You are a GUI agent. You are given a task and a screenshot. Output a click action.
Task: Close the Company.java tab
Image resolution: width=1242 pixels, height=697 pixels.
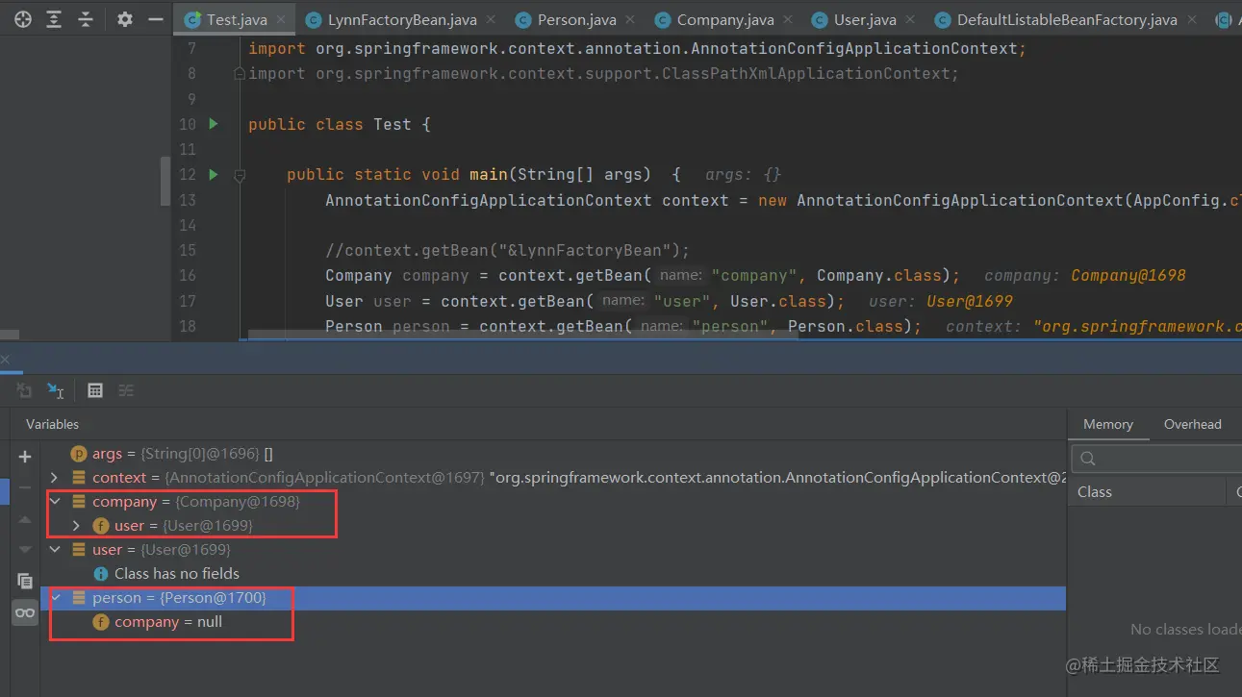click(788, 20)
